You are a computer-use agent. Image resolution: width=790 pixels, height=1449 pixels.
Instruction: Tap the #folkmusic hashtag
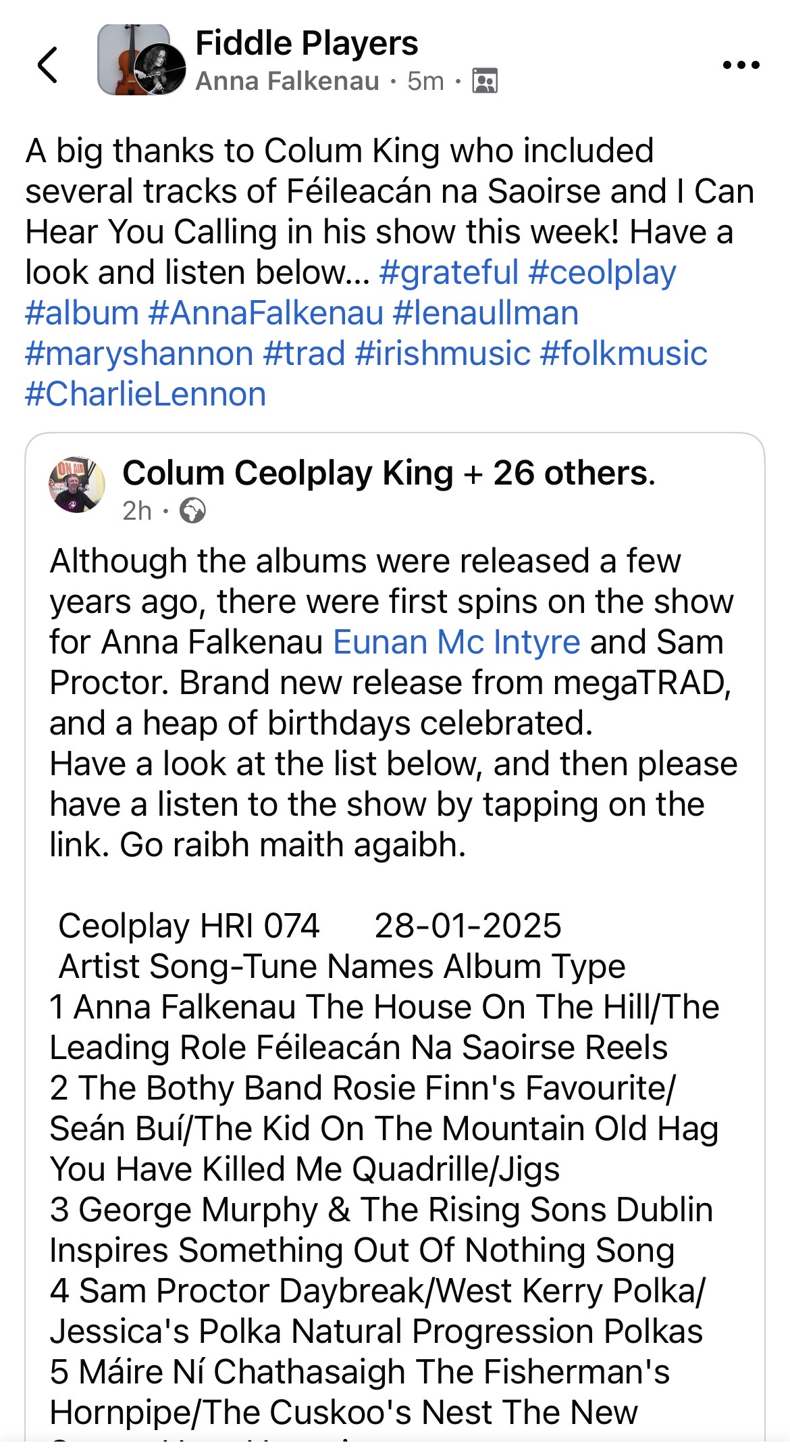(x=624, y=353)
